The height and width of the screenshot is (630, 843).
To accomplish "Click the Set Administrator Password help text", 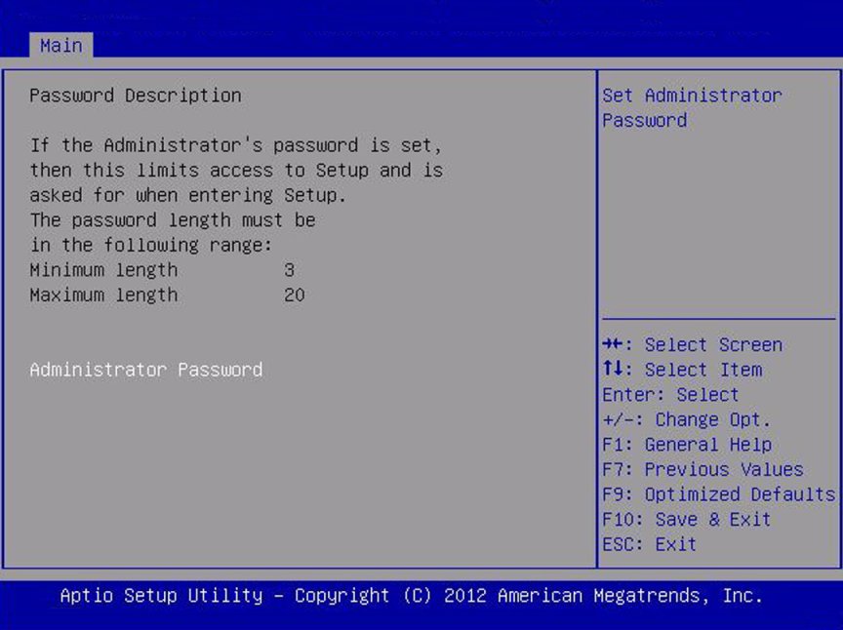I will pos(692,107).
